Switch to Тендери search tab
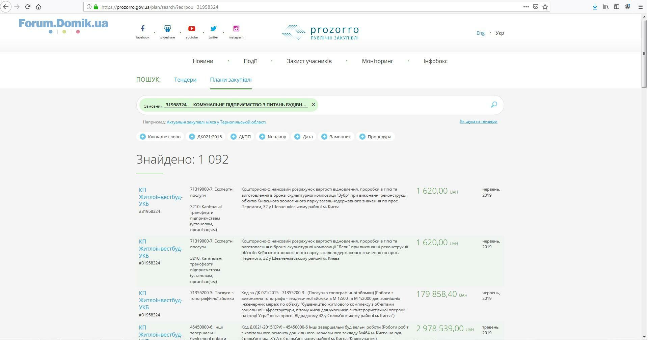 (185, 80)
